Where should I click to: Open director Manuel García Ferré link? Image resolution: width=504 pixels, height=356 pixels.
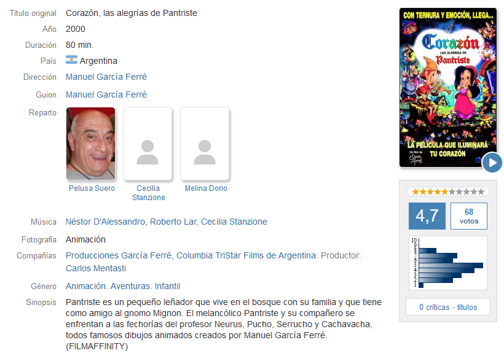pyautogui.click(x=106, y=77)
